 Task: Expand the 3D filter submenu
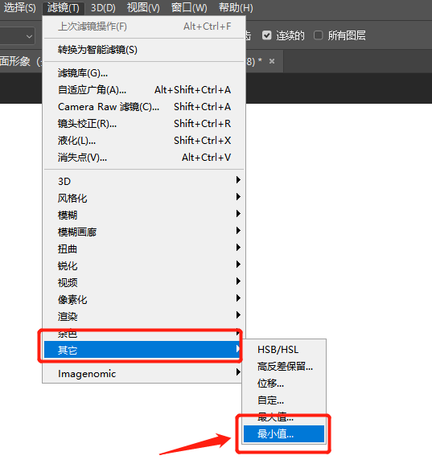(x=144, y=181)
